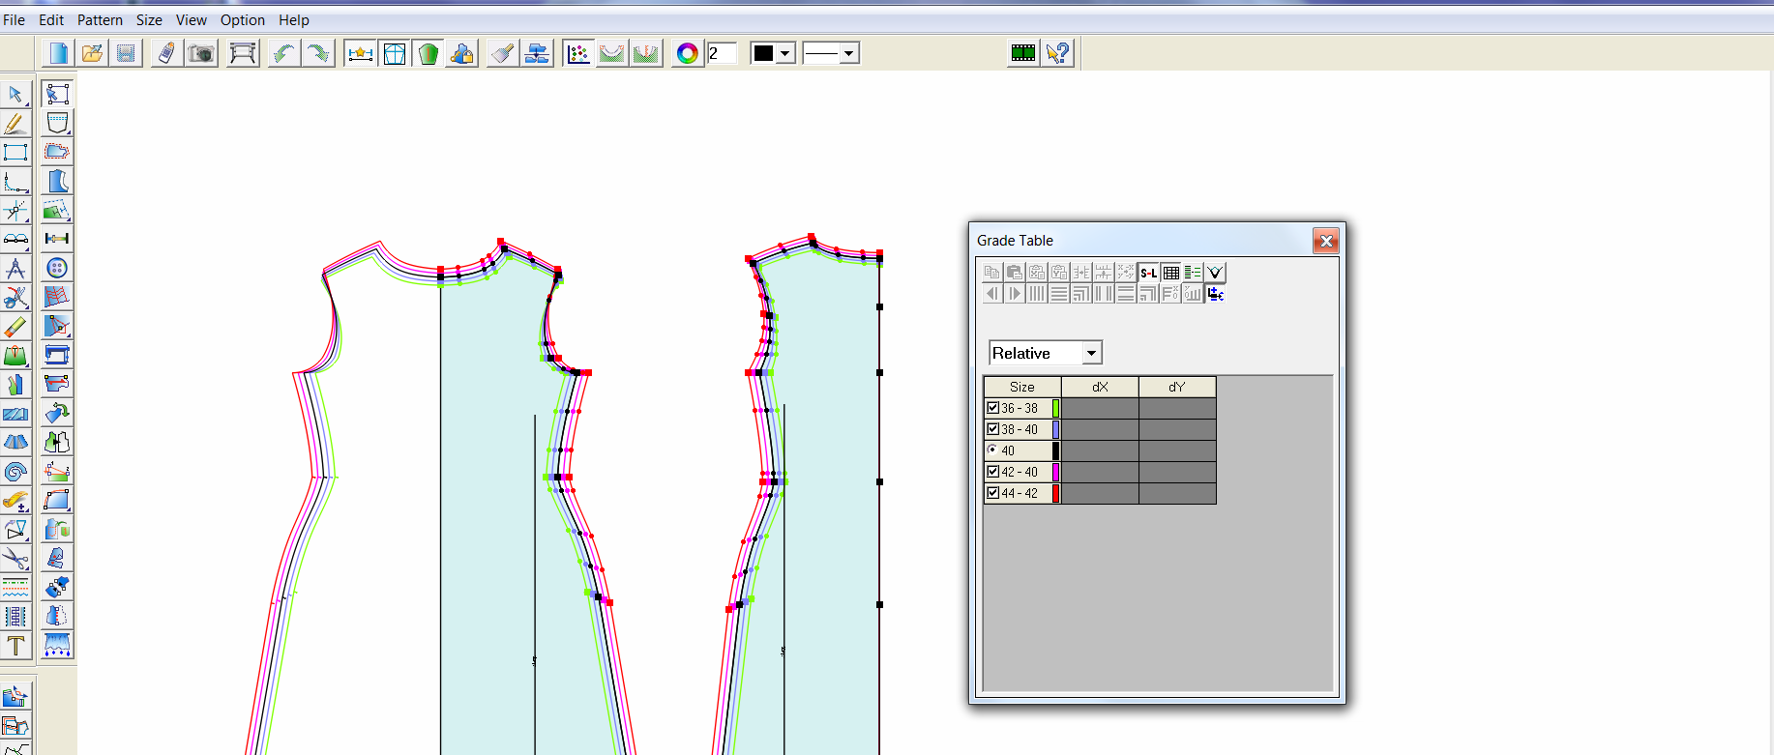Screen dimensions: 1774x755
Task: Uncheck size 36 - 38 checkbox
Action: pos(992,408)
